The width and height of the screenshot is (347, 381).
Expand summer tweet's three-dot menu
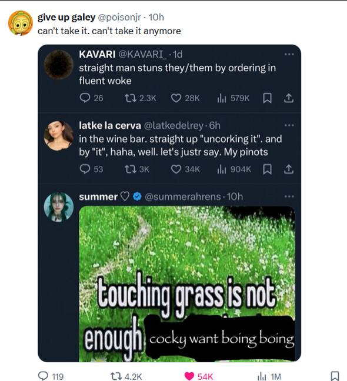(x=289, y=196)
